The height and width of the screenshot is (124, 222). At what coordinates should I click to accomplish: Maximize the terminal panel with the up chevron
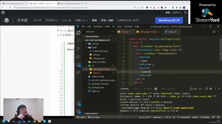215,89
